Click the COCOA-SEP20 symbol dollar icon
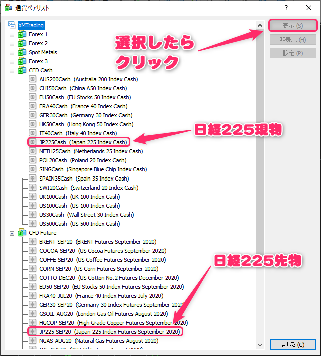 tap(33, 250)
